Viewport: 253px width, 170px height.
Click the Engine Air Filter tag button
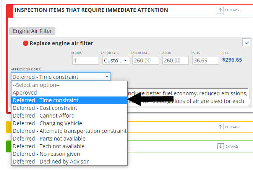[32, 31]
